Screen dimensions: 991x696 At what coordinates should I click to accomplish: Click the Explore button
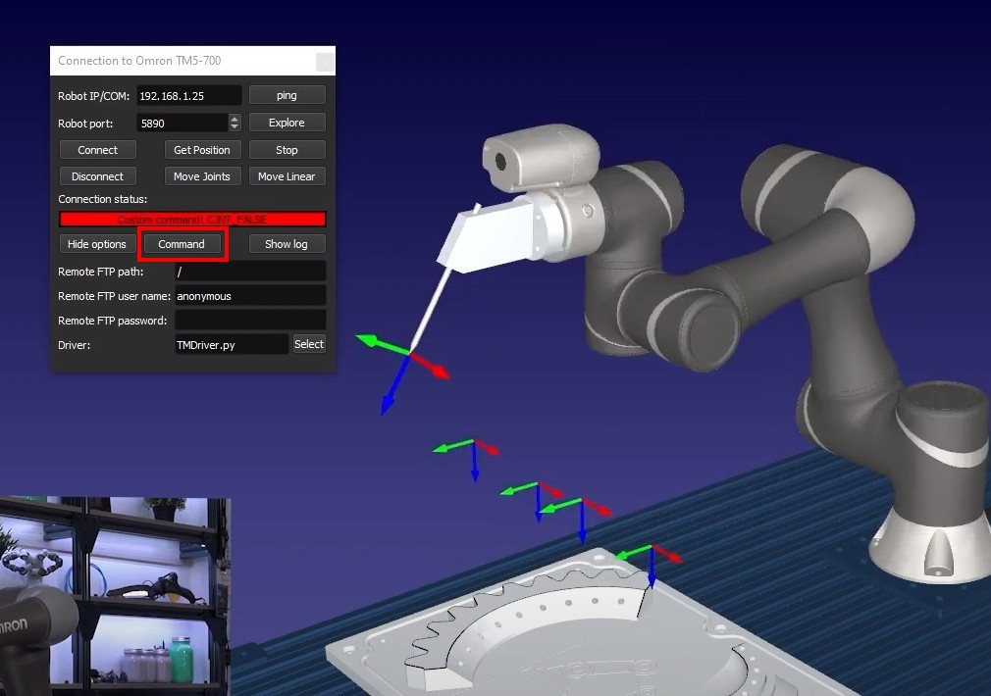[x=287, y=123]
